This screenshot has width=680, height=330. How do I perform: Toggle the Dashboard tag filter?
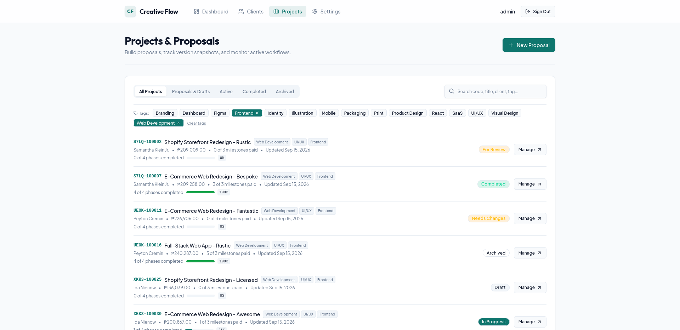coord(194,113)
